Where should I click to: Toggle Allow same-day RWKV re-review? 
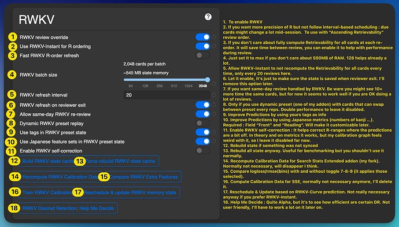click(203, 114)
